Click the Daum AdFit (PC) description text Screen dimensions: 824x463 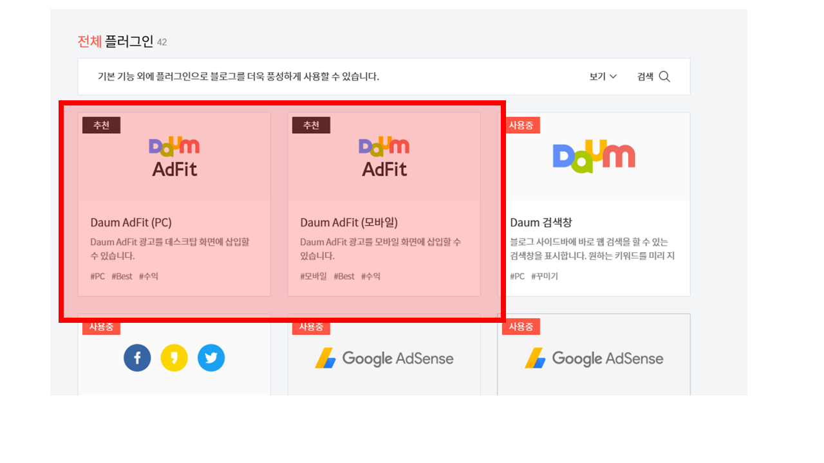[x=170, y=249]
